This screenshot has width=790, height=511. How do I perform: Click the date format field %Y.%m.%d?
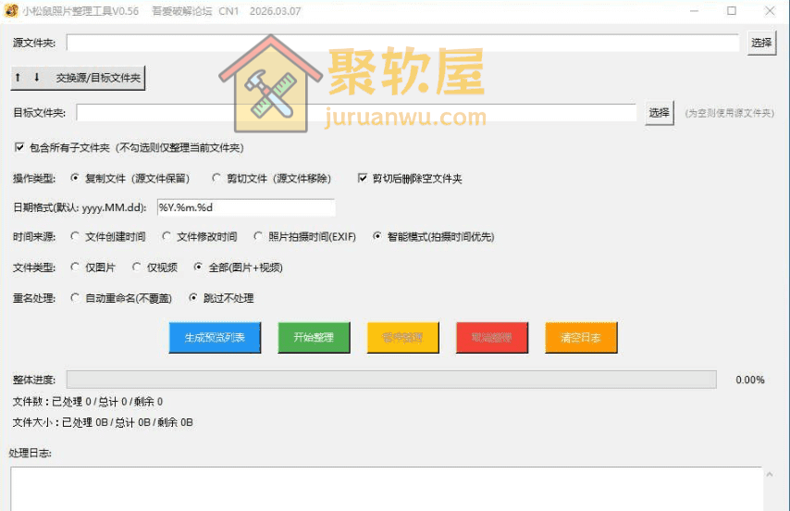[x=246, y=207]
